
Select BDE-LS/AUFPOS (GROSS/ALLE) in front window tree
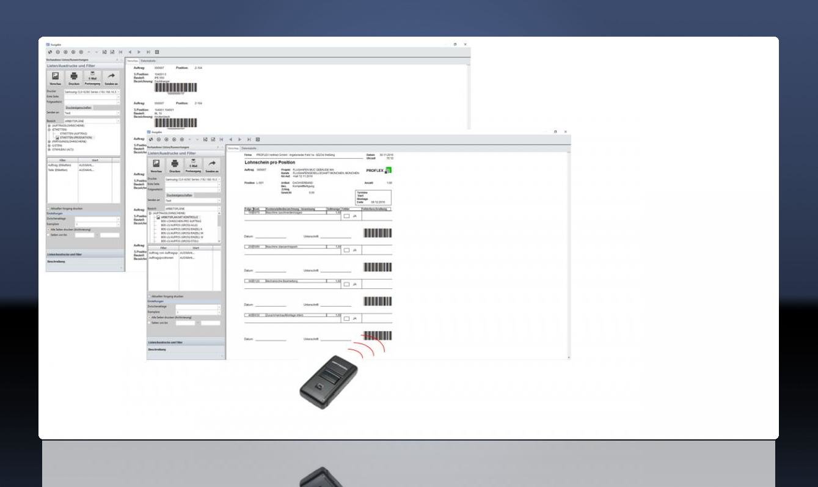pos(180,225)
